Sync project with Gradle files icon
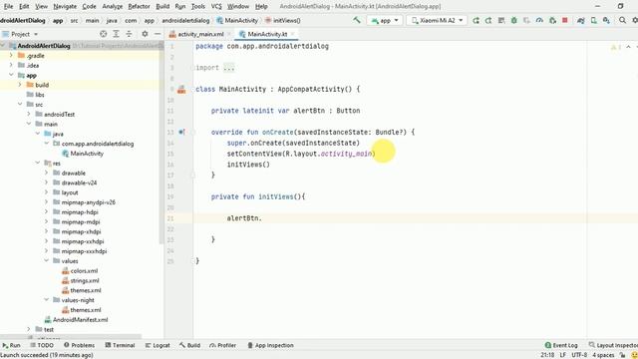This screenshot has width=638, height=359. point(581,20)
